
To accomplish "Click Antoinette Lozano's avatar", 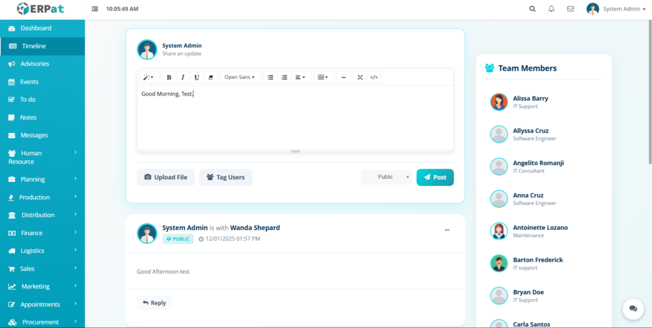I will (x=499, y=231).
